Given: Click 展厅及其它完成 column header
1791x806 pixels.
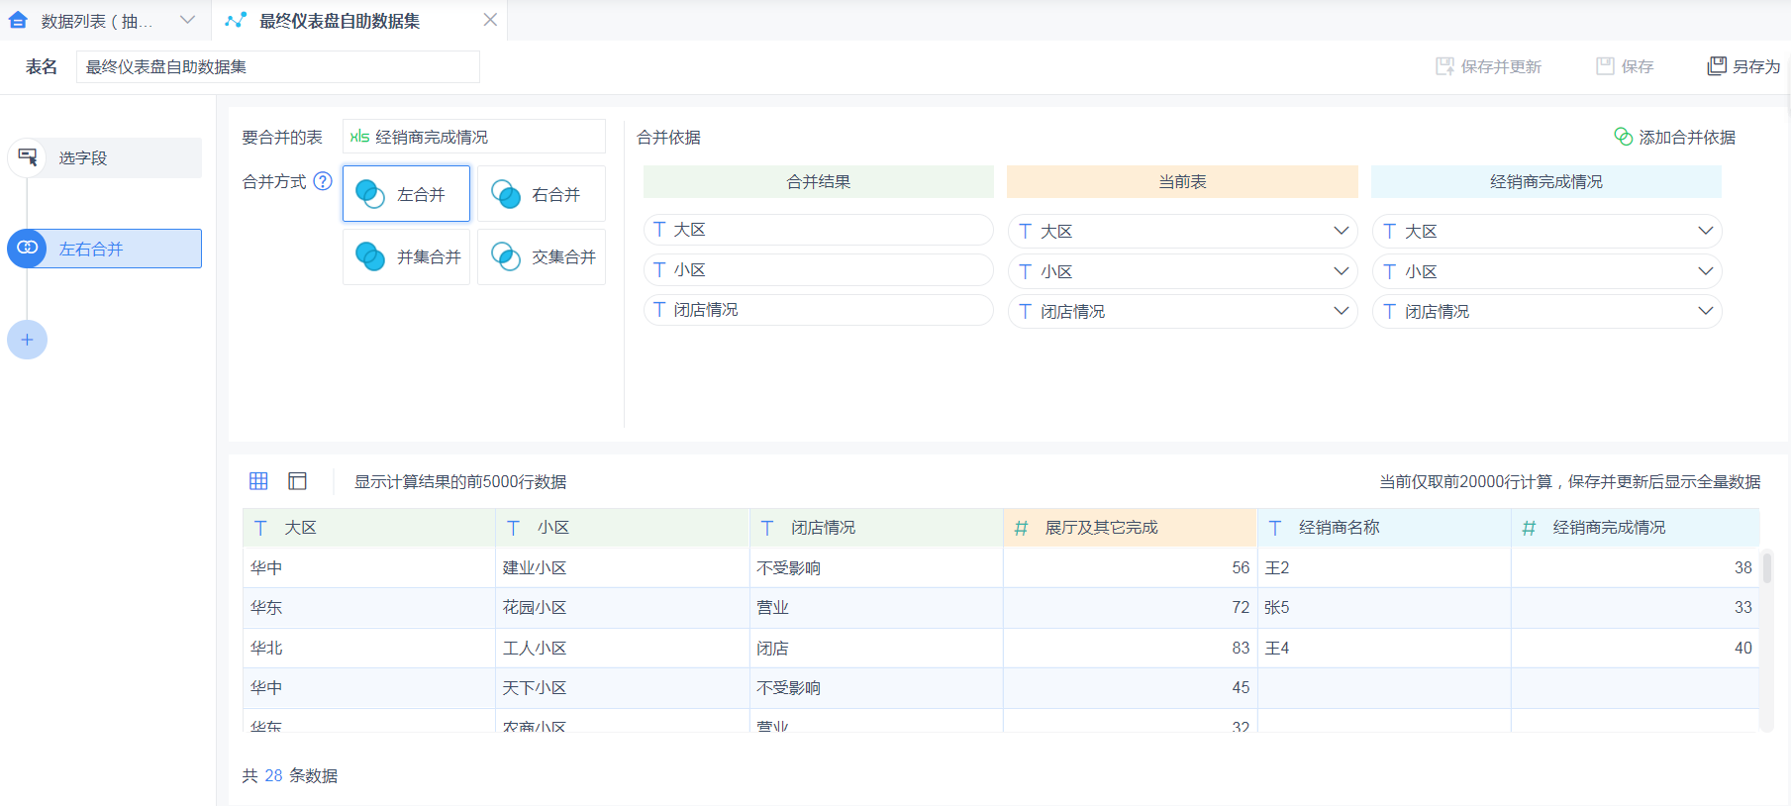Looking at the screenshot, I should [1130, 528].
